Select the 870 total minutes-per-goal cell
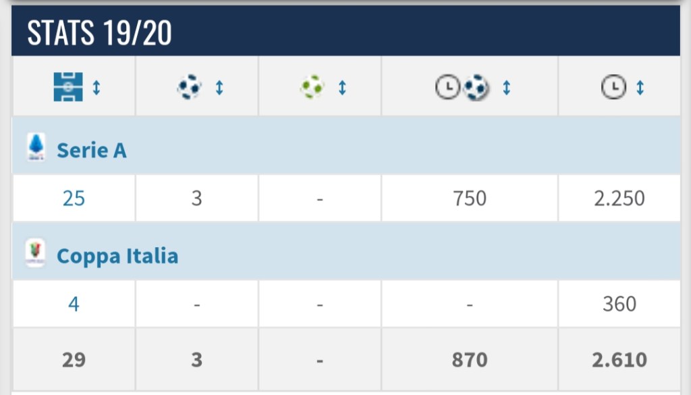 point(469,360)
